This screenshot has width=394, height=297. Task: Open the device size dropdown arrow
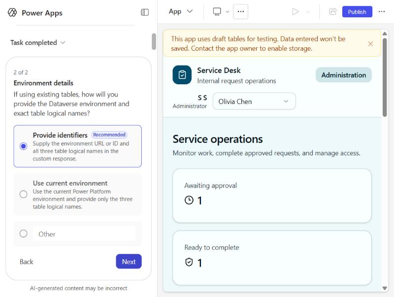(228, 11)
